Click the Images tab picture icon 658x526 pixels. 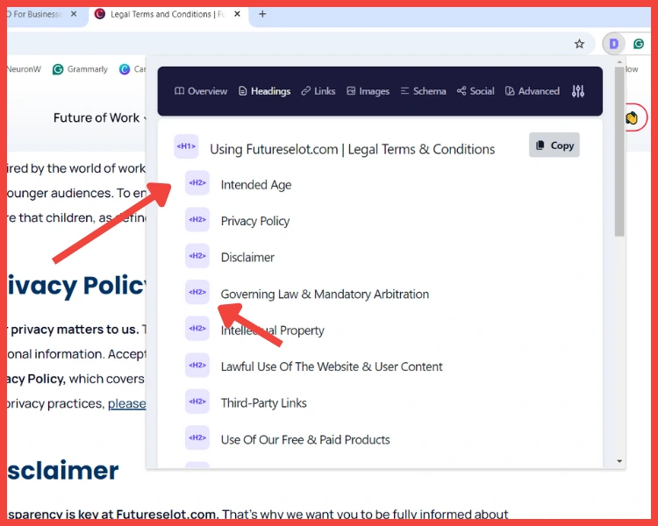351,91
